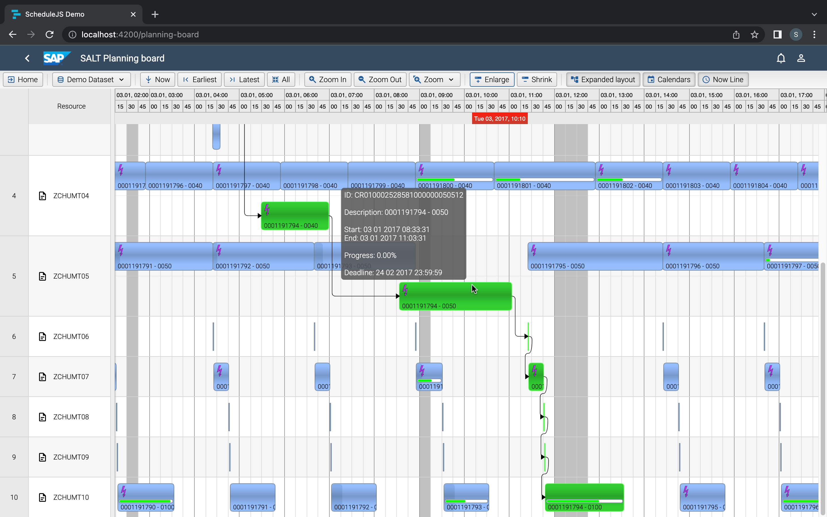
Task: Open the user profile icon in the header
Action: [x=801, y=58]
